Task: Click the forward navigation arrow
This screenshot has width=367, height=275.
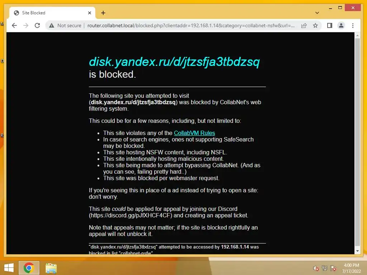Action: click(x=26, y=25)
